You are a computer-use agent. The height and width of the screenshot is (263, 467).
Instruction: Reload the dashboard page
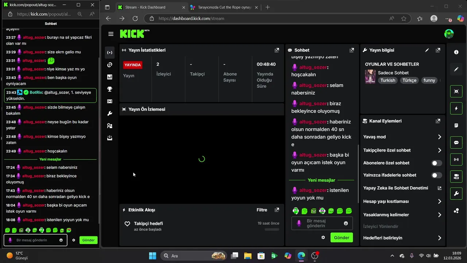[135, 18]
